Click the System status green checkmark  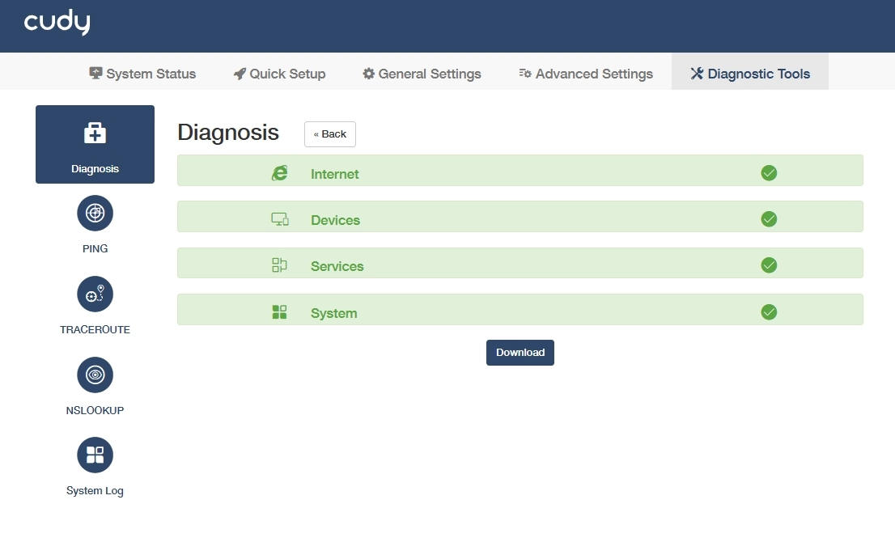(769, 311)
